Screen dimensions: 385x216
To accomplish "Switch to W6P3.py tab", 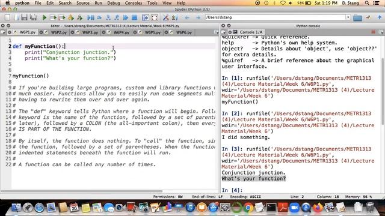I will pyautogui.click(x=90, y=32).
